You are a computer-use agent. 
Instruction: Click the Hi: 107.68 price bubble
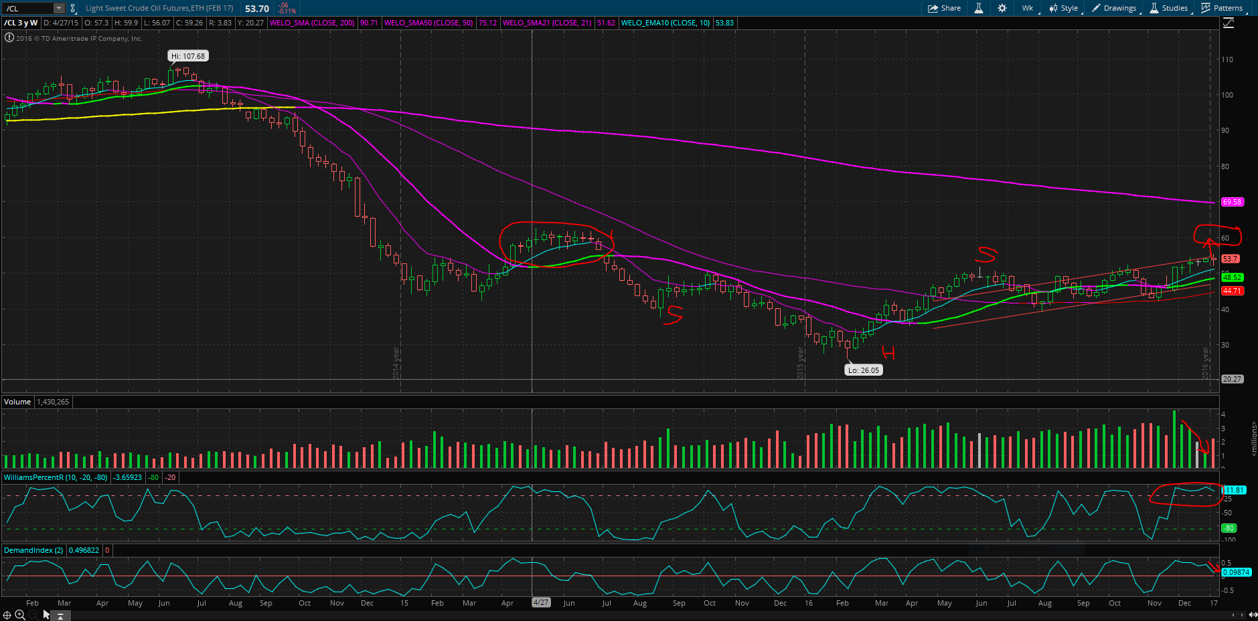coord(188,56)
